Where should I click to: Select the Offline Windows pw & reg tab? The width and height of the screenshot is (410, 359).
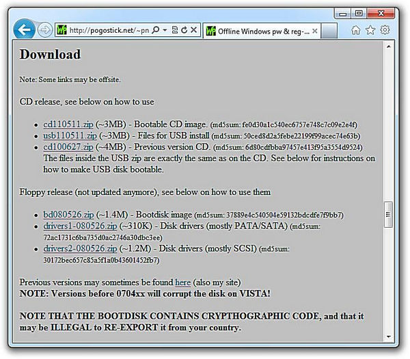[x=261, y=31]
